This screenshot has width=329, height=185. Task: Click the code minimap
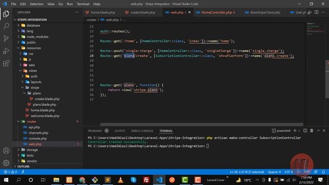tap(316, 28)
